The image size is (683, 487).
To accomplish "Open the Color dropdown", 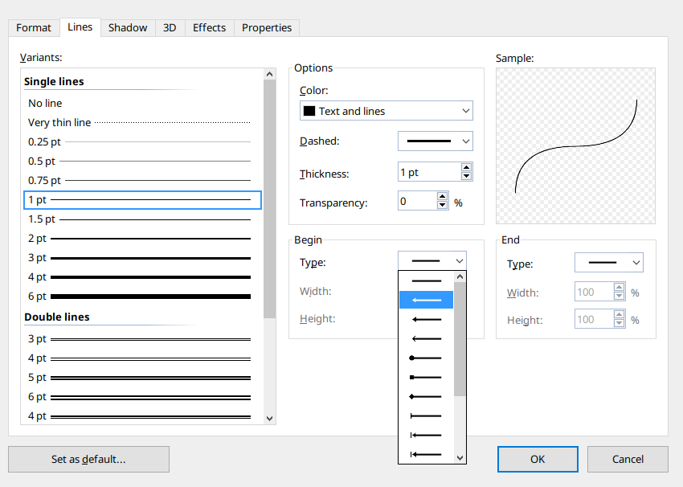I will pyautogui.click(x=386, y=111).
